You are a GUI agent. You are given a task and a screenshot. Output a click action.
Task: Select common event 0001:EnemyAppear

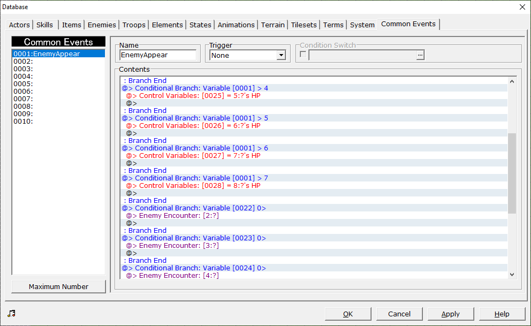(58, 54)
